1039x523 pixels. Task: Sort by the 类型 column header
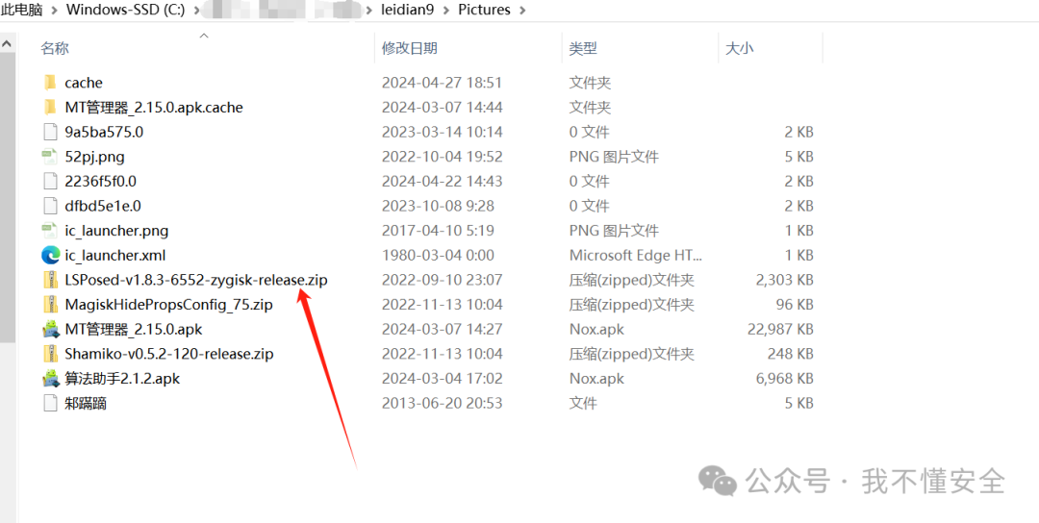tap(583, 48)
